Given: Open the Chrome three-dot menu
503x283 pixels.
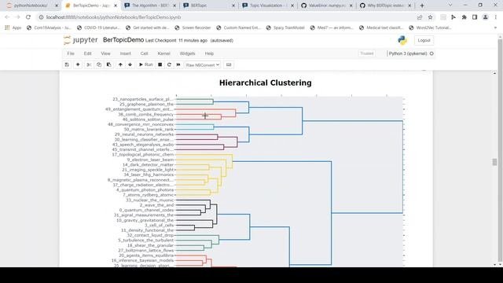Looking at the screenshot, I should coord(496,17).
